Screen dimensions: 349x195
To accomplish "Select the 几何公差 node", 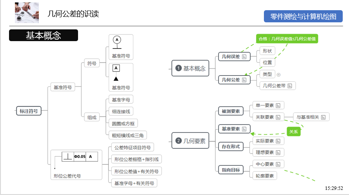I will [x=234, y=80].
